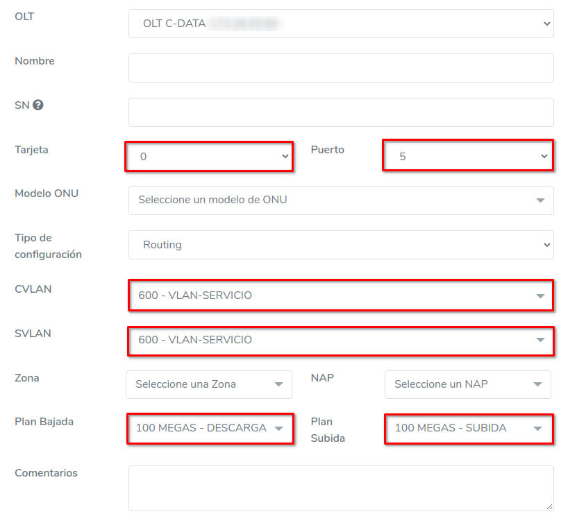This screenshot has height=523, width=577.
Task: Expand the Routing configuration type dropdown
Action: point(340,245)
